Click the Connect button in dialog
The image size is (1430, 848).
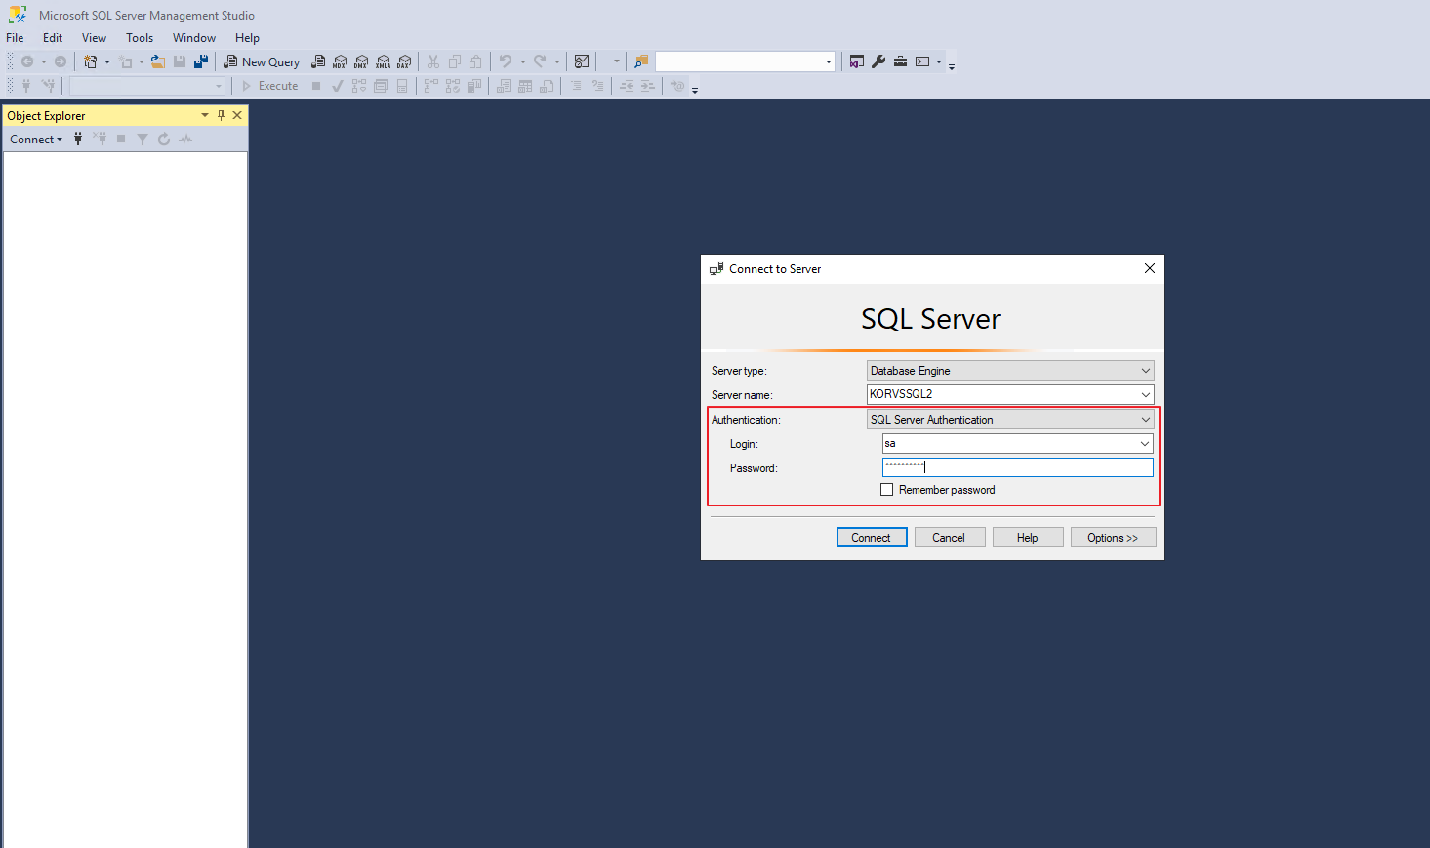(x=872, y=538)
